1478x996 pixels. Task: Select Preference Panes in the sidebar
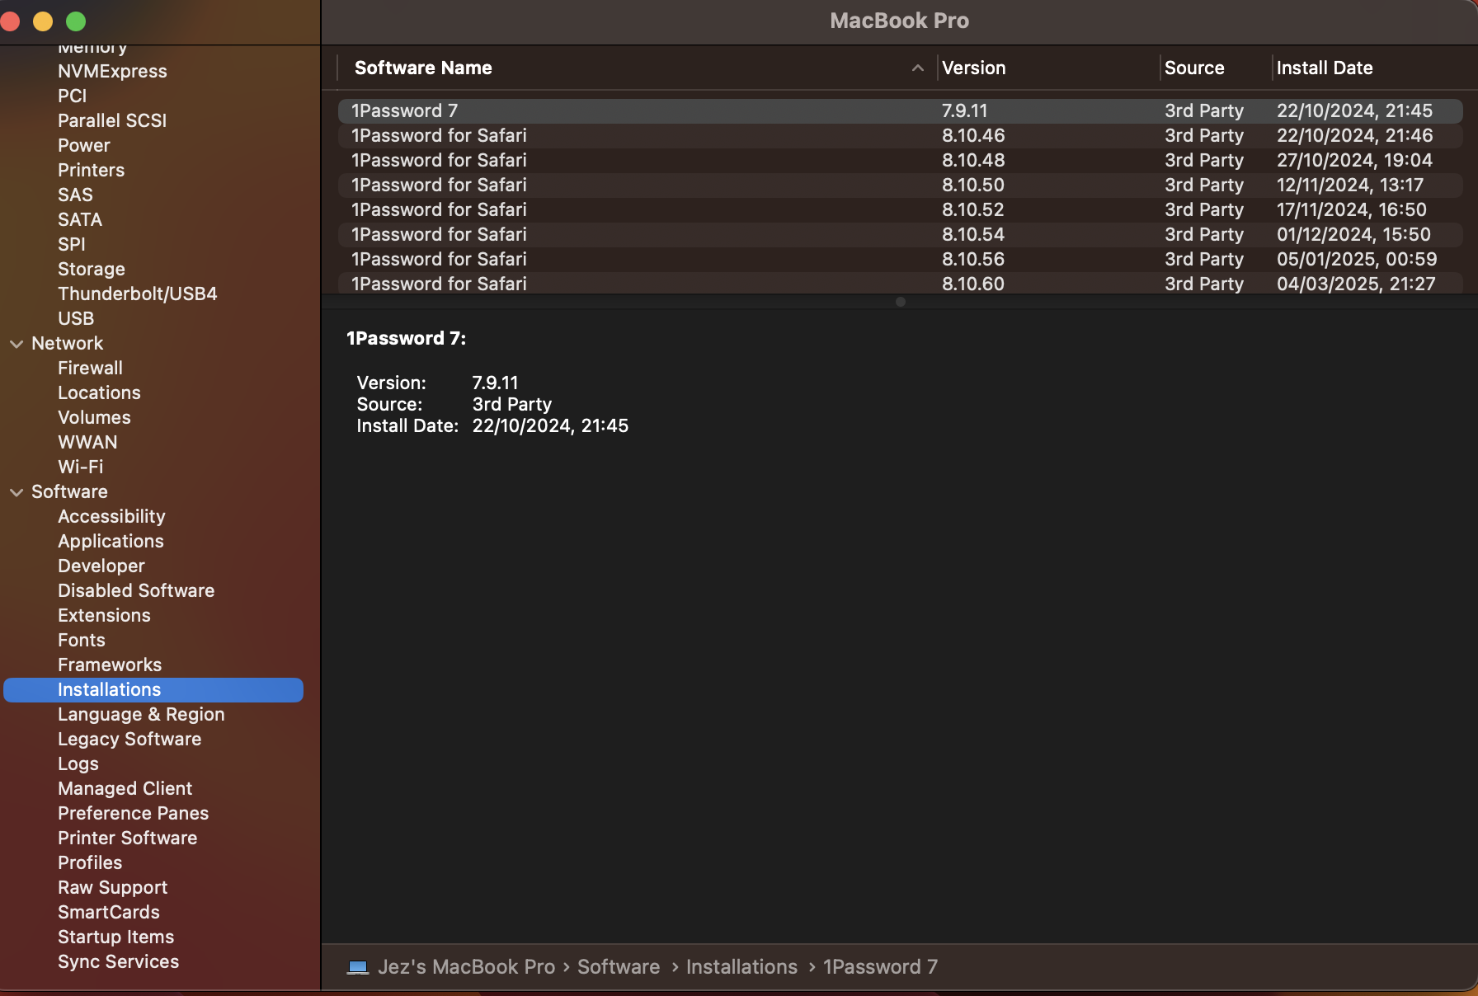point(133,814)
